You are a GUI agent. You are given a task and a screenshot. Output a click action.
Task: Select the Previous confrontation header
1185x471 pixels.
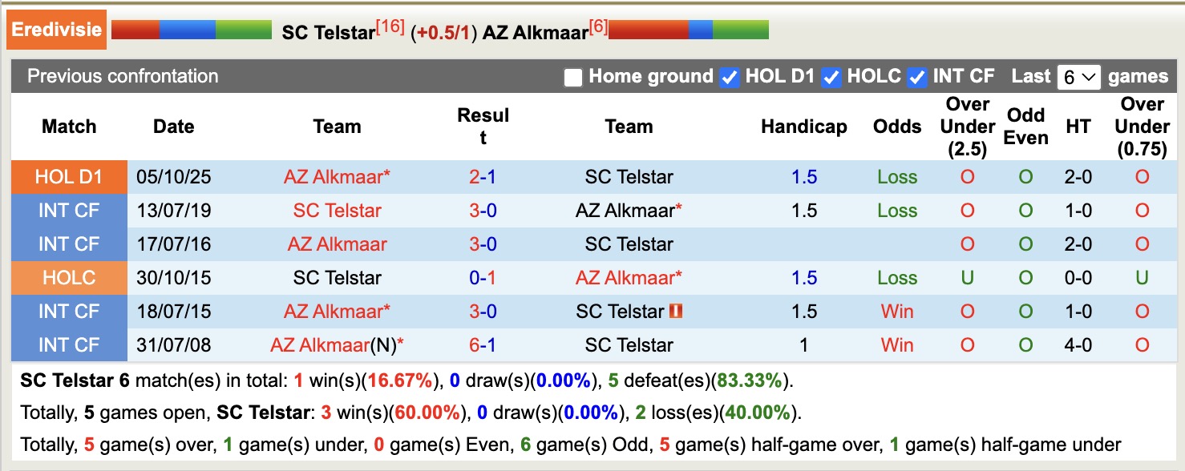(123, 77)
